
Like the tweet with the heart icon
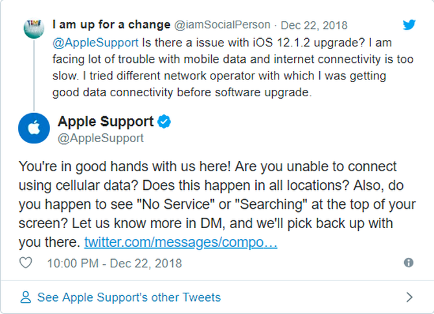[x=26, y=263]
